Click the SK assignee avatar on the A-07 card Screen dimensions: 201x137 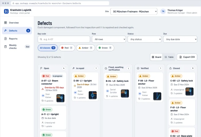43,96
